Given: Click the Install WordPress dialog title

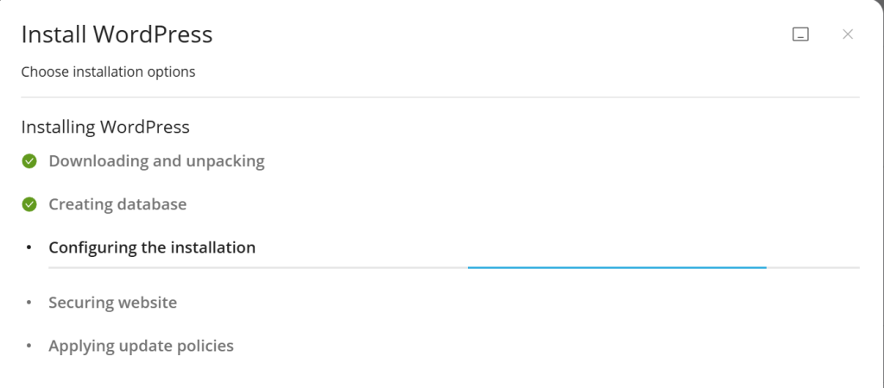Looking at the screenshot, I should (117, 34).
